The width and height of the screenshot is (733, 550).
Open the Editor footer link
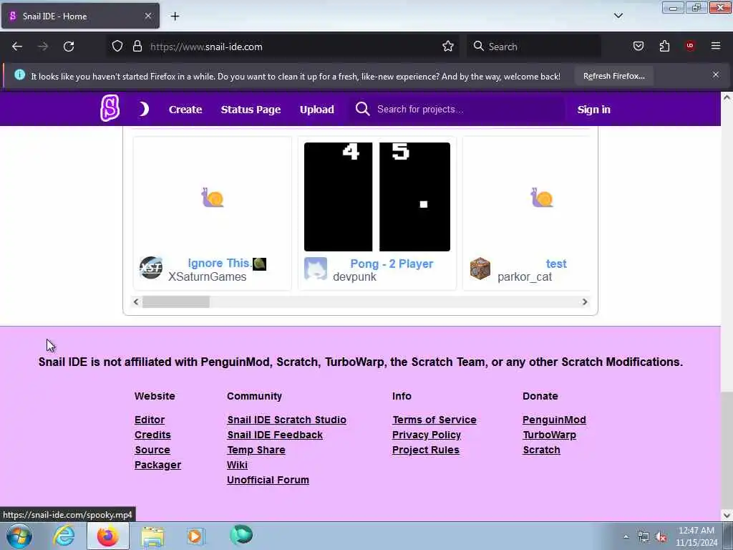pos(150,420)
